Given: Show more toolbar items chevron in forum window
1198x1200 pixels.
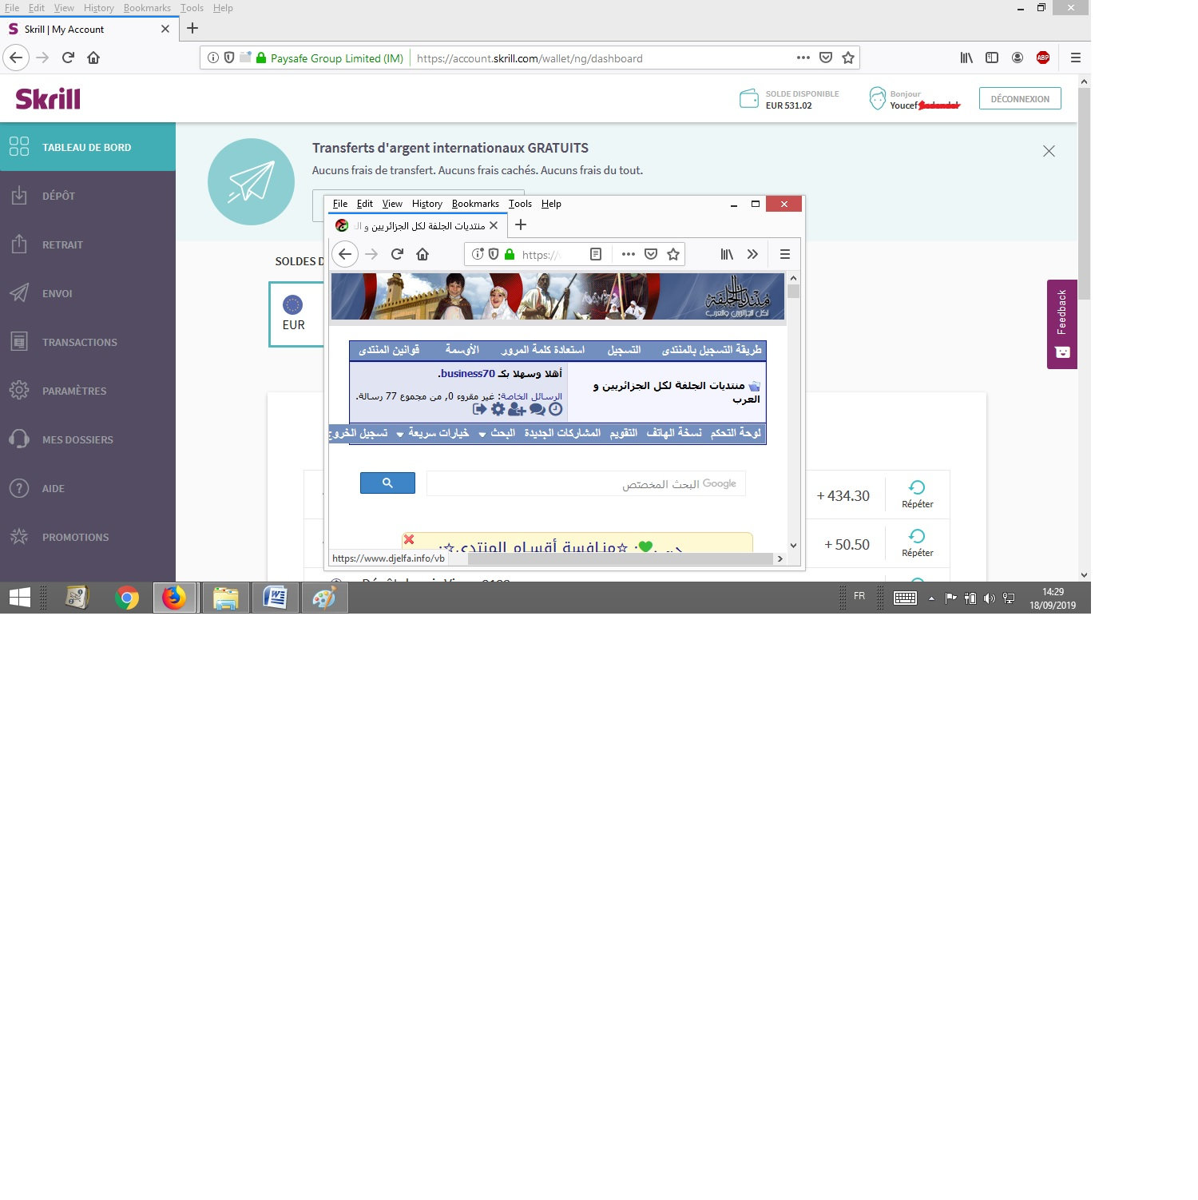Looking at the screenshot, I should click(752, 254).
